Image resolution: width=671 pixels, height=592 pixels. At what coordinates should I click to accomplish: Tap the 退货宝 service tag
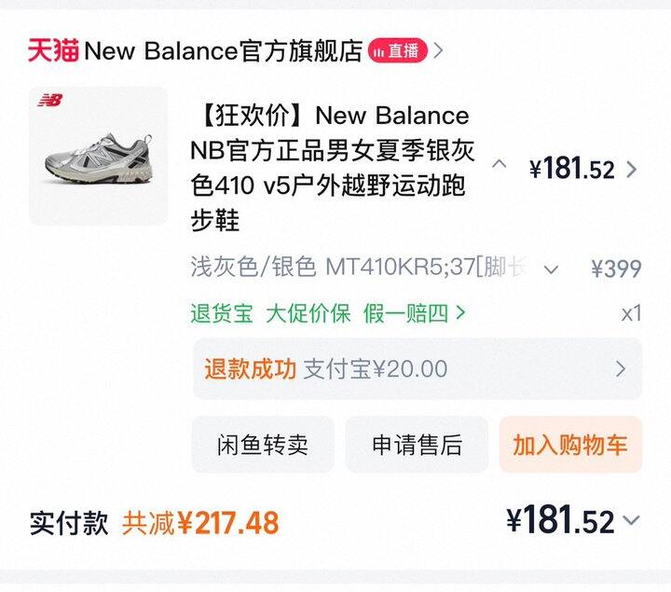[x=222, y=313]
